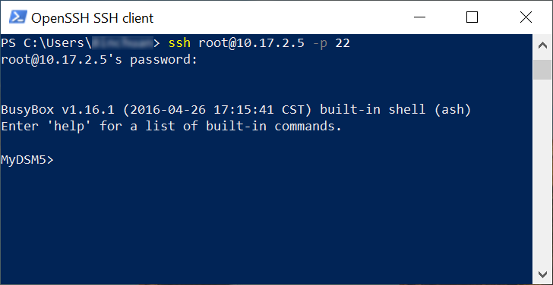This screenshot has width=553, height=285.
Task: Click the root@10.17.2.5's password prompt line
Action: tap(99, 60)
